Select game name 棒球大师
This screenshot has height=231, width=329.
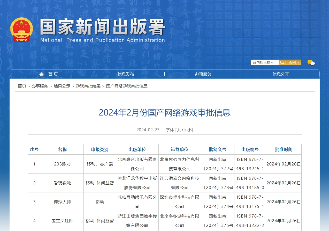(62, 202)
